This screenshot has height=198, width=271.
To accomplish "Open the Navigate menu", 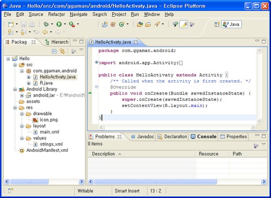I will click(79, 14).
